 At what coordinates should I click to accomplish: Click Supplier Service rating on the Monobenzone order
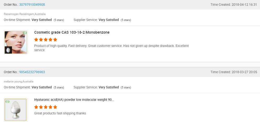108,20
